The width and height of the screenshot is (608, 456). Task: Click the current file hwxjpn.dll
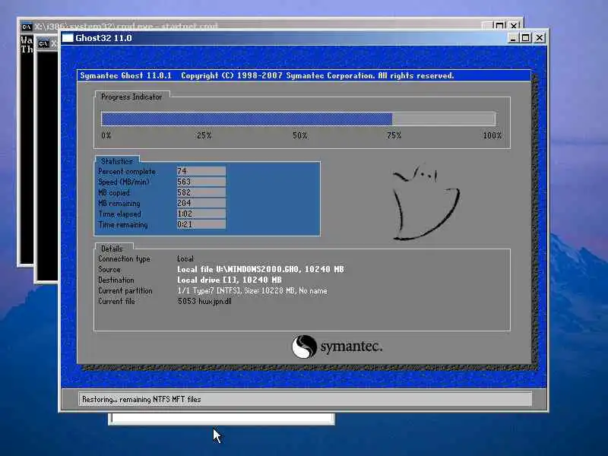click(204, 301)
